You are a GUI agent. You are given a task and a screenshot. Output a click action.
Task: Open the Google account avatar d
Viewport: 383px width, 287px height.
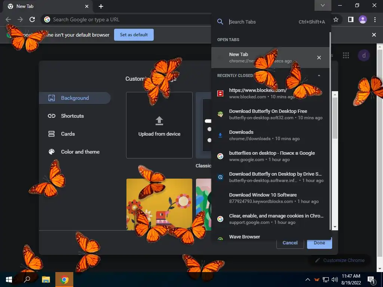pyautogui.click(x=364, y=55)
